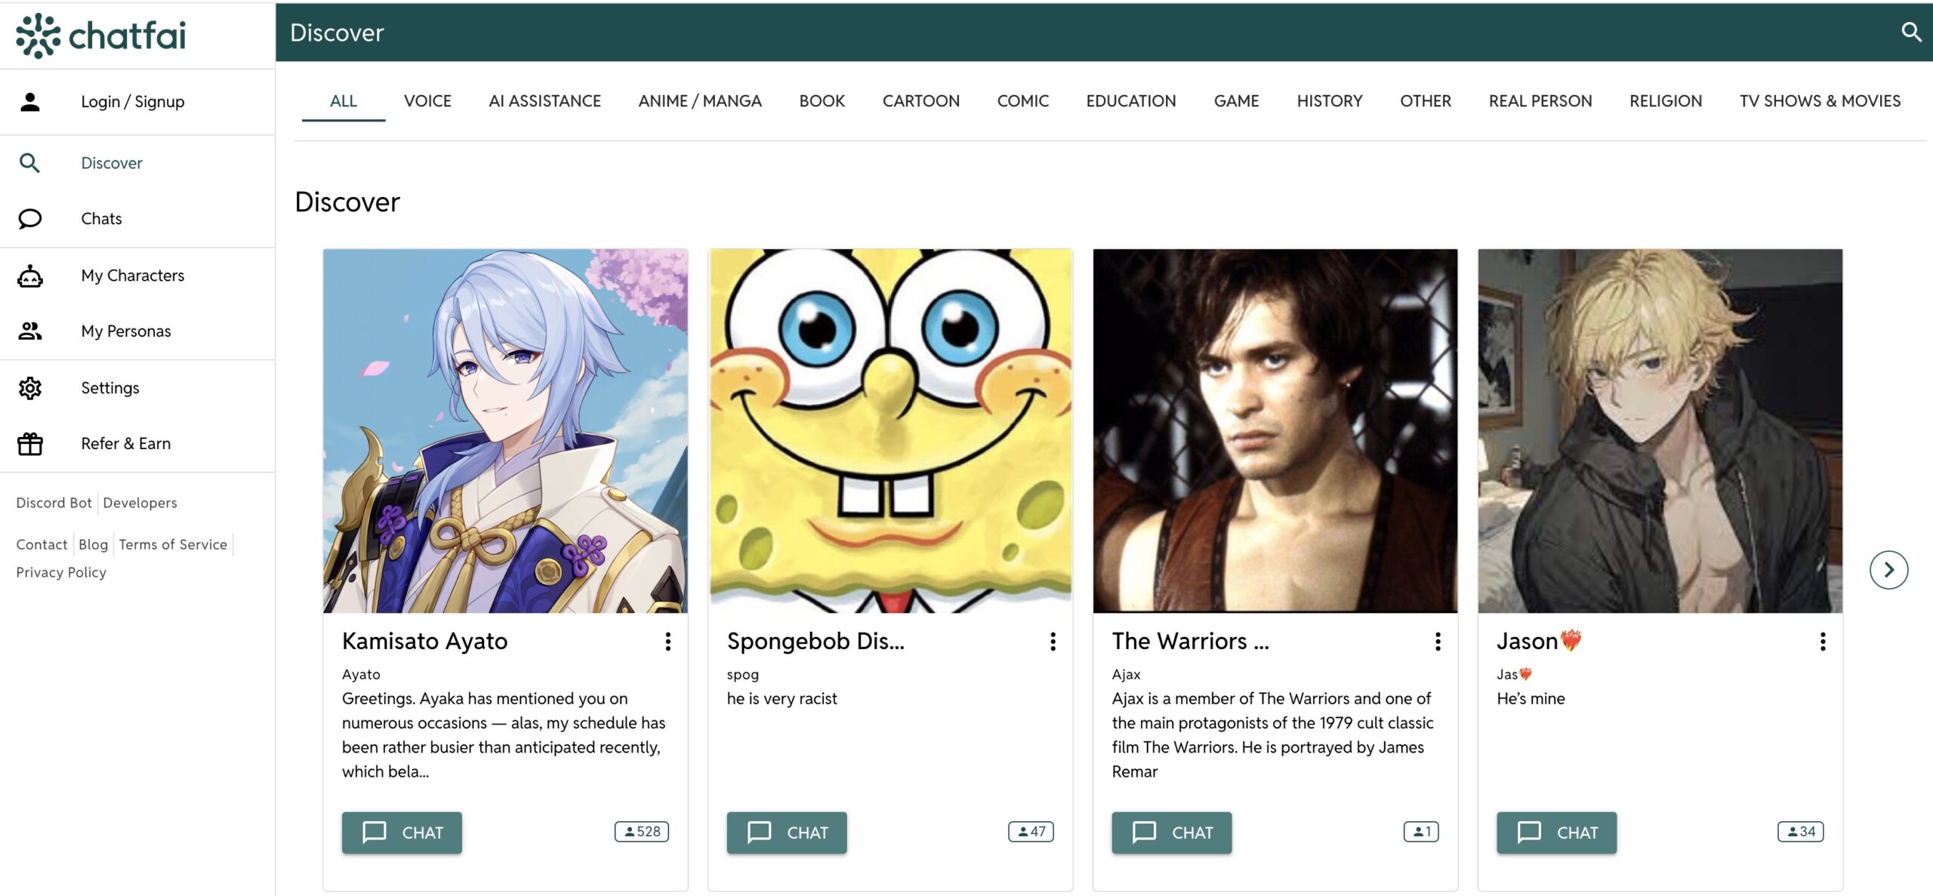Click the chatfai logo
Viewport: 1933px width, 896px height.
click(101, 35)
